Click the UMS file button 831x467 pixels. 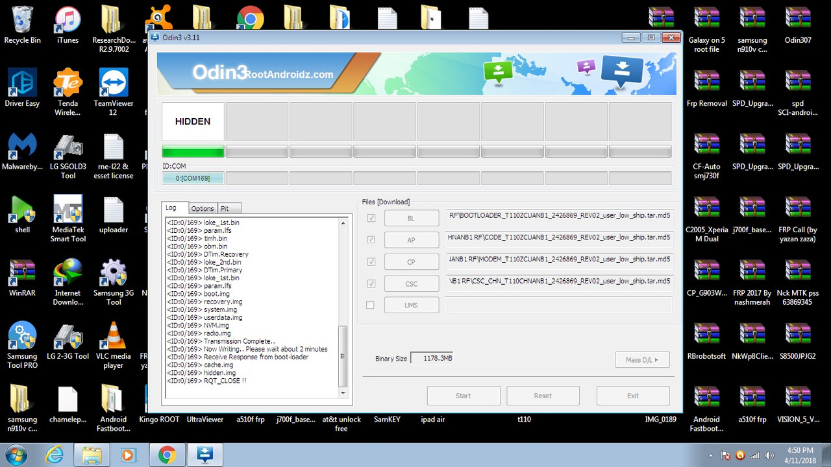pyautogui.click(x=412, y=305)
